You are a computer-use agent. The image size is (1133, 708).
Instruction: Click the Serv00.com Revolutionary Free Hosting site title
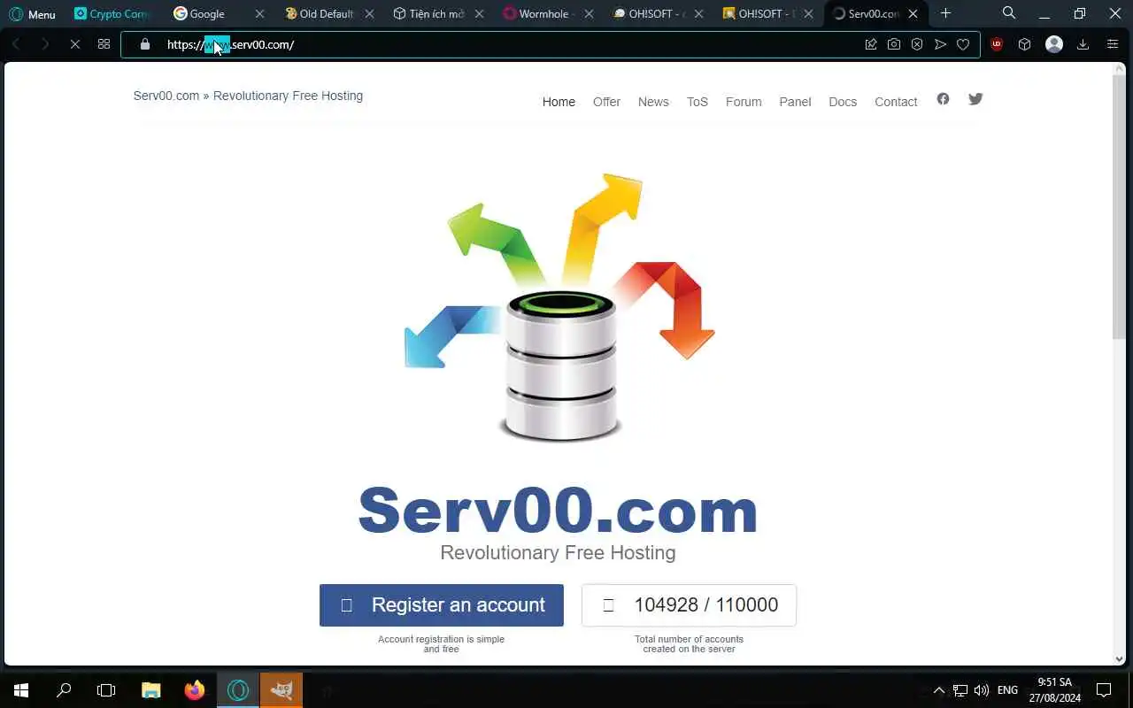[x=248, y=96]
